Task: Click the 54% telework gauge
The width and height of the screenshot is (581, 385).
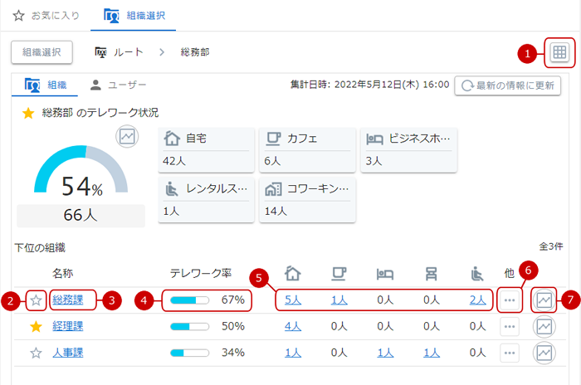Action: (x=81, y=170)
